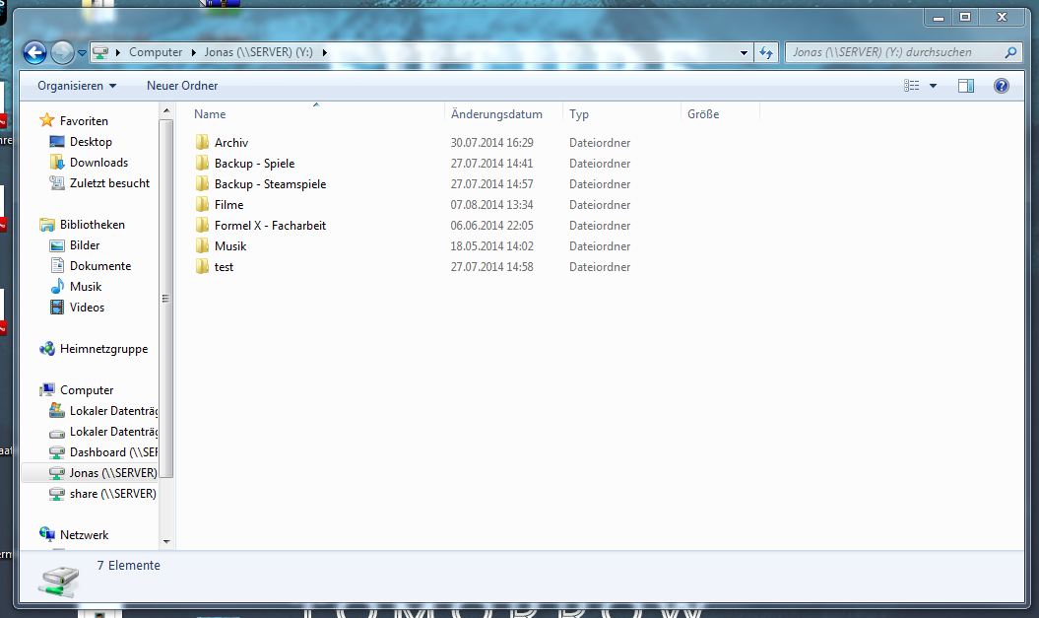Select the Backup - Spiele folder icon
This screenshot has width=1039, height=618.
(x=202, y=163)
